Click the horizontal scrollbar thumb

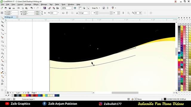125,93
